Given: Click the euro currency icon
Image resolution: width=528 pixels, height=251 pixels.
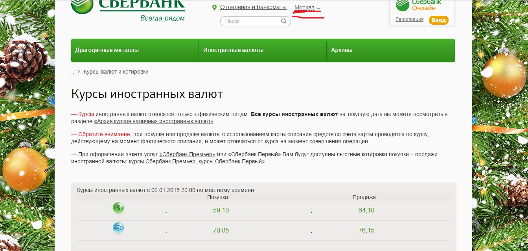Looking at the screenshot, I should pos(118,228).
